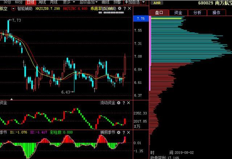232x159 pixels.
Task: Expand the 更多 periods dropdown
Action: pyautogui.click(x=69, y=2)
